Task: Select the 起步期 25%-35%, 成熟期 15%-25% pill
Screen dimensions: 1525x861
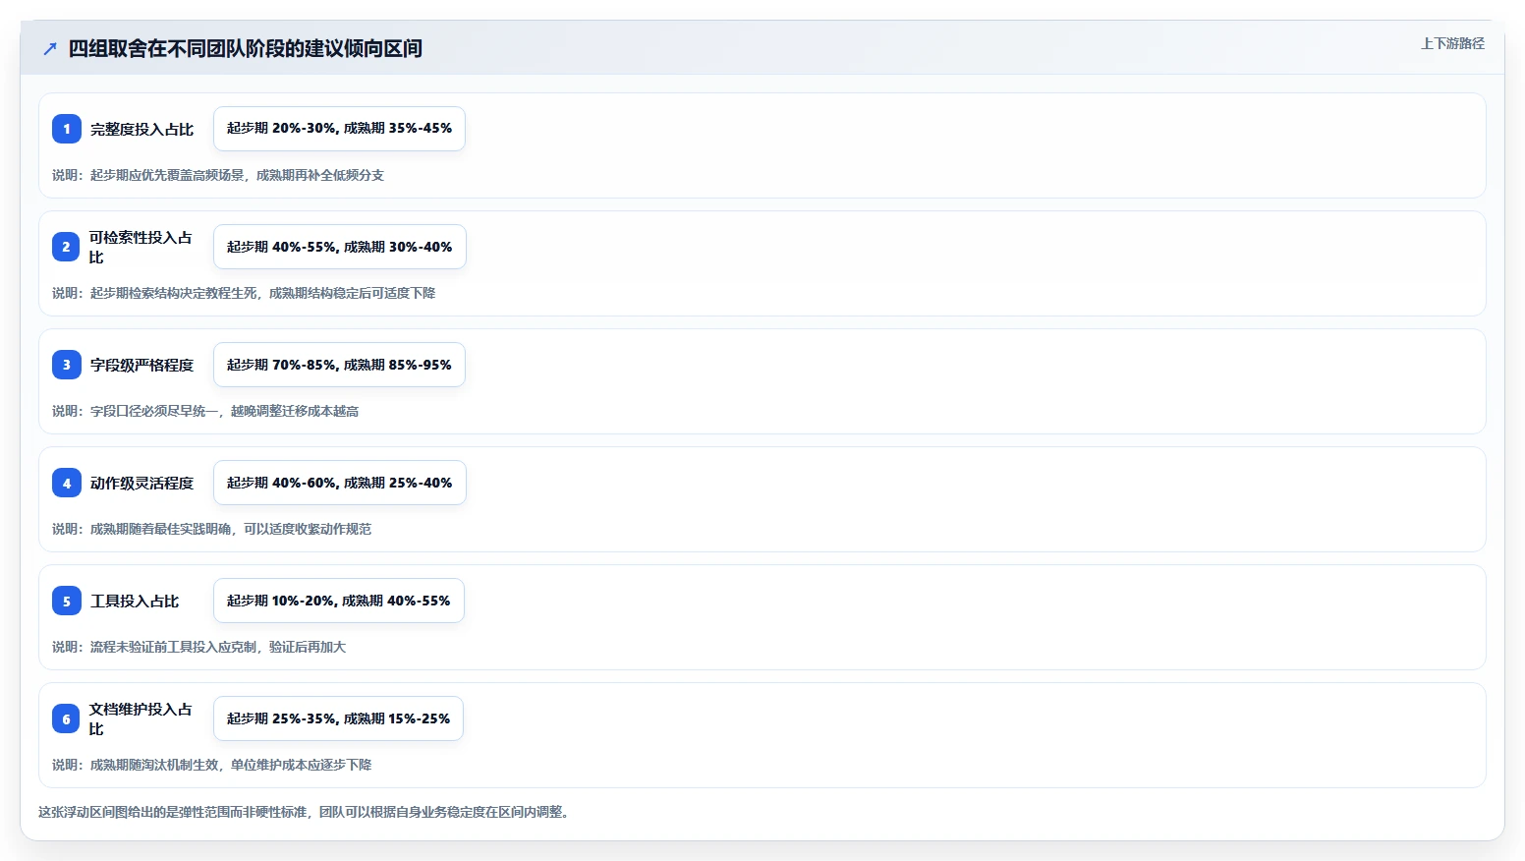Action: (x=338, y=718)
